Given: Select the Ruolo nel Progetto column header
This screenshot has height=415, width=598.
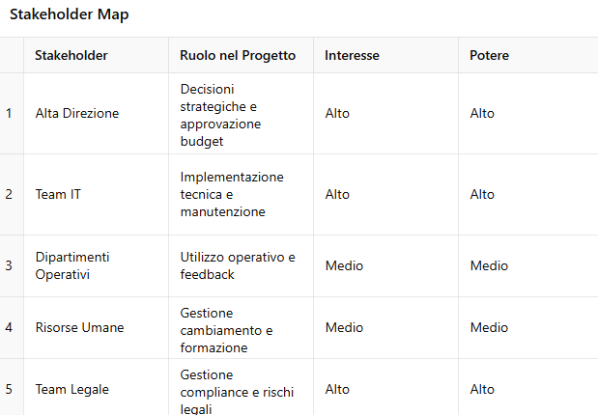Looking at the screenshot, I should [x=241, y=55].
